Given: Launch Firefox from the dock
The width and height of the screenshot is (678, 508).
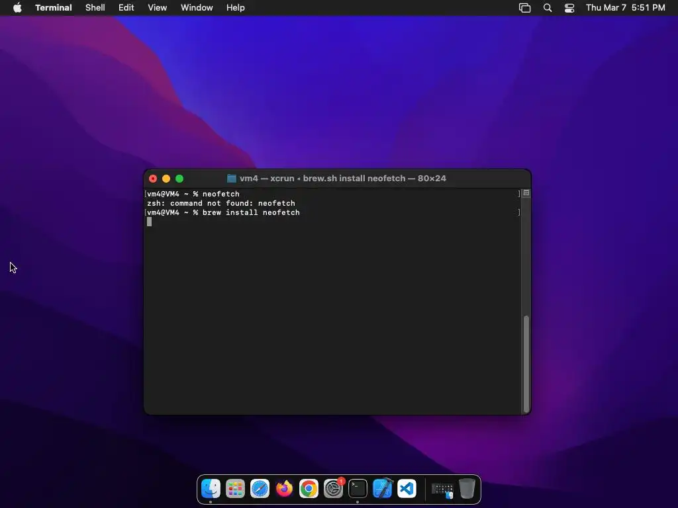Looking at the screenshot, I should [x=284, y=489].
